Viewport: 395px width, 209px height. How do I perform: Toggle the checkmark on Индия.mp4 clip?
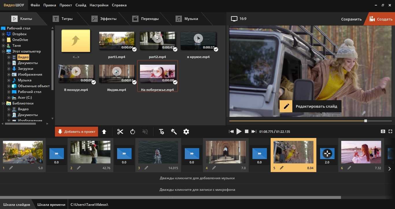tap(134, 82)
